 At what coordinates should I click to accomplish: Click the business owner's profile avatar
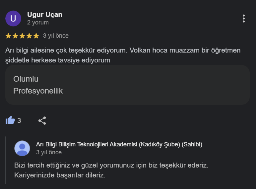(22, 148)
